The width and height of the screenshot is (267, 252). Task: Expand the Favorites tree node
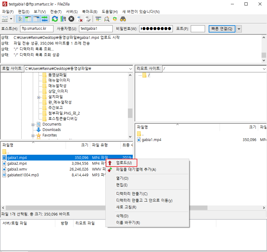point(33,136)
